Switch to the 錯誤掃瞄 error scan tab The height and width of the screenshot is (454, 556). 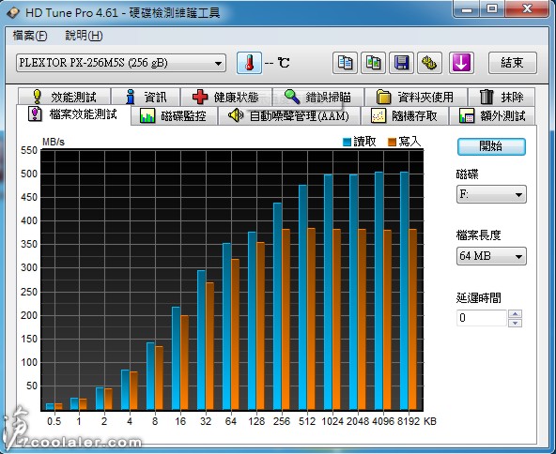pos(317,97)
